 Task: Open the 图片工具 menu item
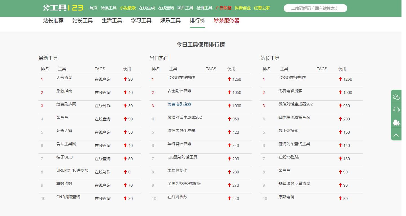pos(185,8)
